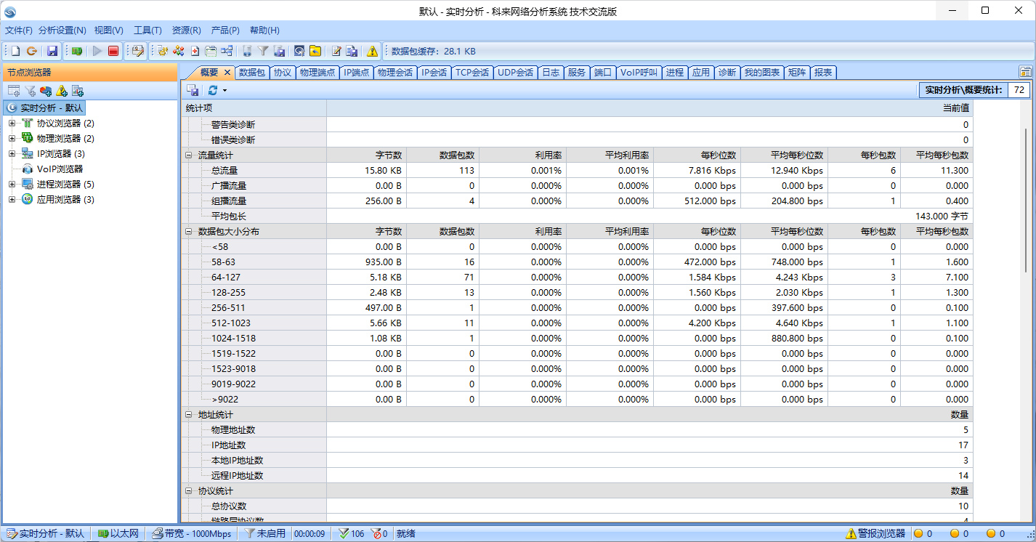
Task: Click the 以太网 adapter status bar entry
Action: point(118,534)
